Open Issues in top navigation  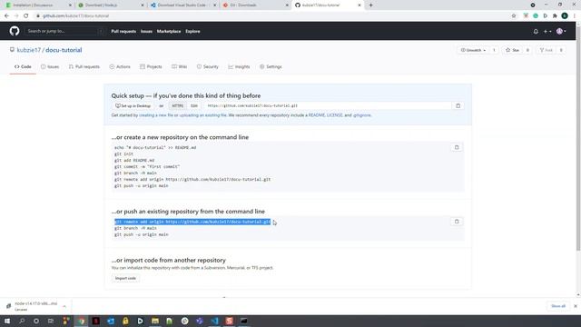[x=146, y=32]
